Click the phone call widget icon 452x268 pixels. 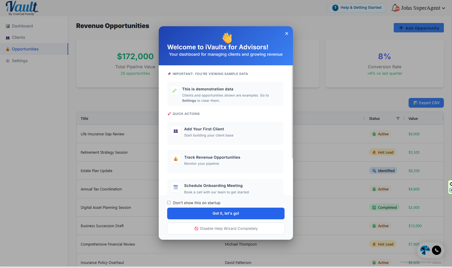click(x=437, y=250)
